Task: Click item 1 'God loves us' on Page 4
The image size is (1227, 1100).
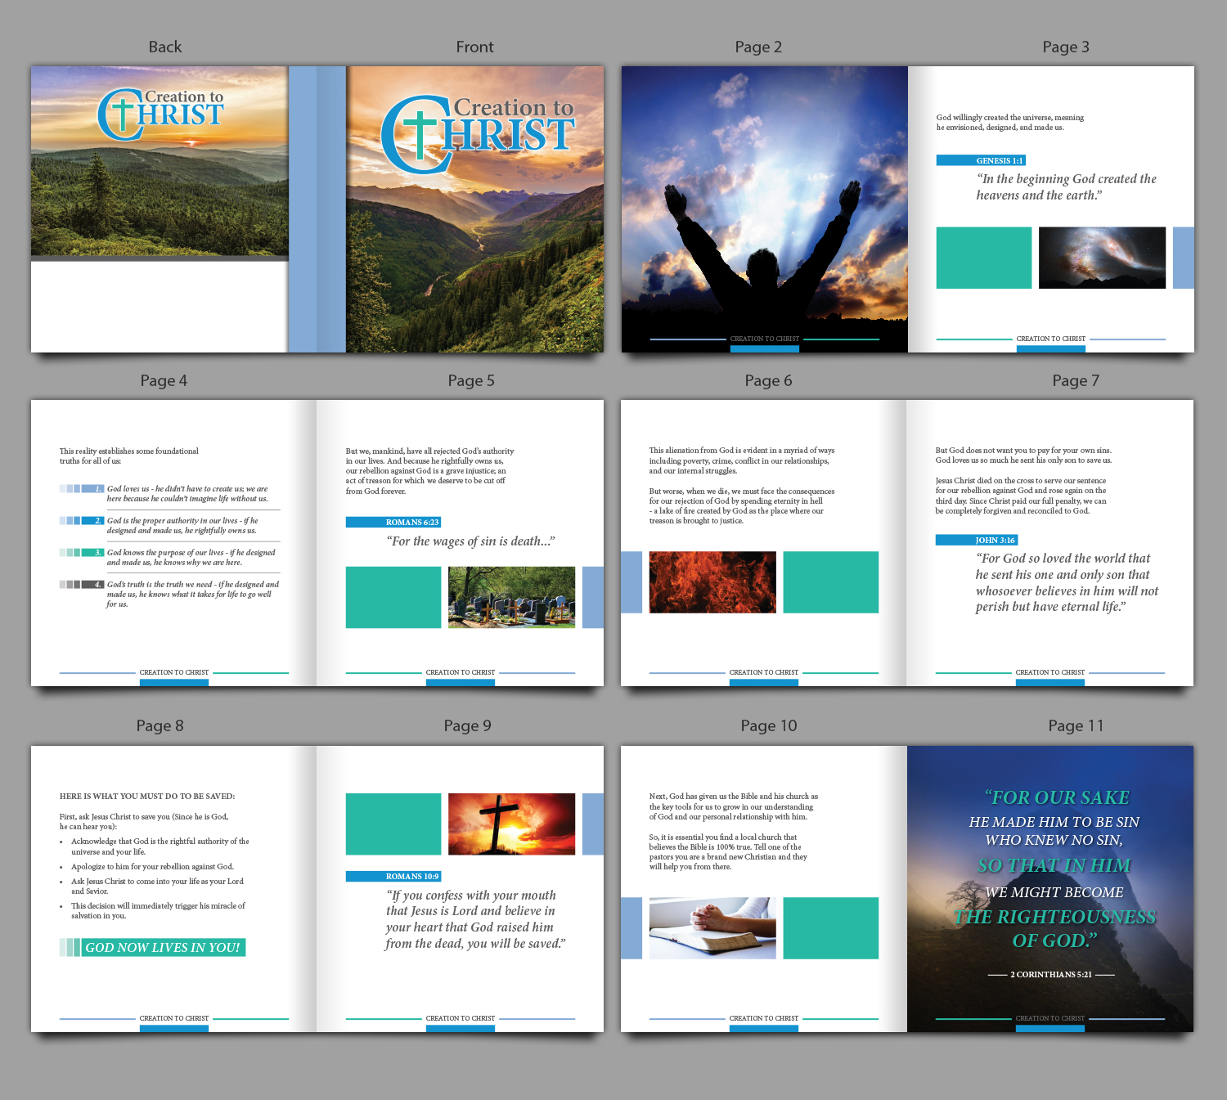Action: point(187,493)
